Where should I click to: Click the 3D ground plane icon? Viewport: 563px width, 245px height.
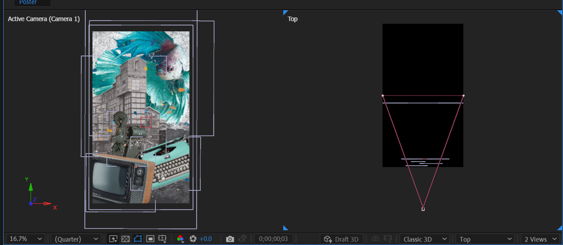(374, 239)
